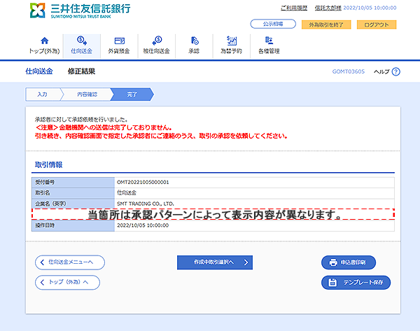Click the 入力 step in progress bar
420x331 pixels.
43,94
